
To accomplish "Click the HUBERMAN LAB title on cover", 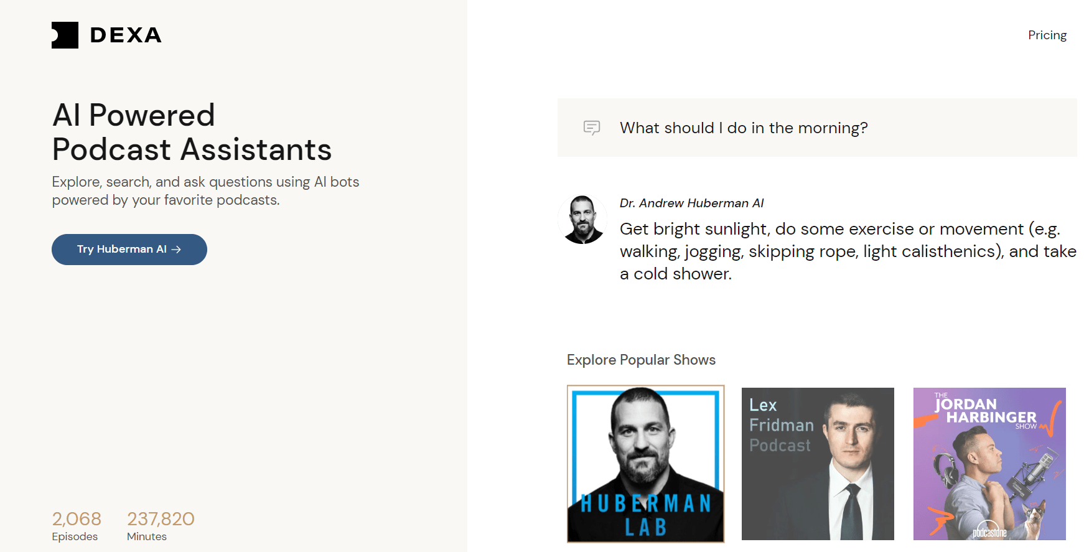I will point(646,515).
